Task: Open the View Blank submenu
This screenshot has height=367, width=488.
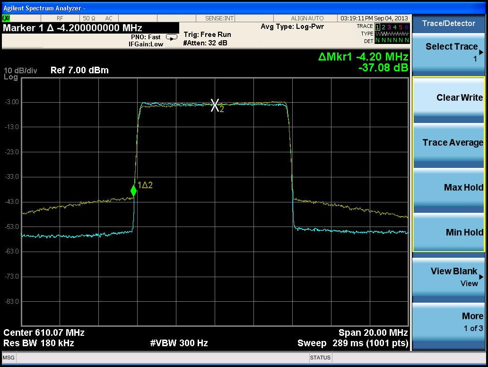Action: 448,278
